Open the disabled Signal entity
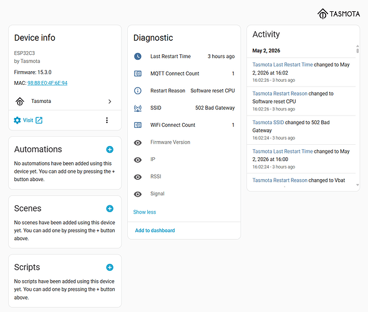The width and height of the screenshot is (368, 312). click(184, 193)
